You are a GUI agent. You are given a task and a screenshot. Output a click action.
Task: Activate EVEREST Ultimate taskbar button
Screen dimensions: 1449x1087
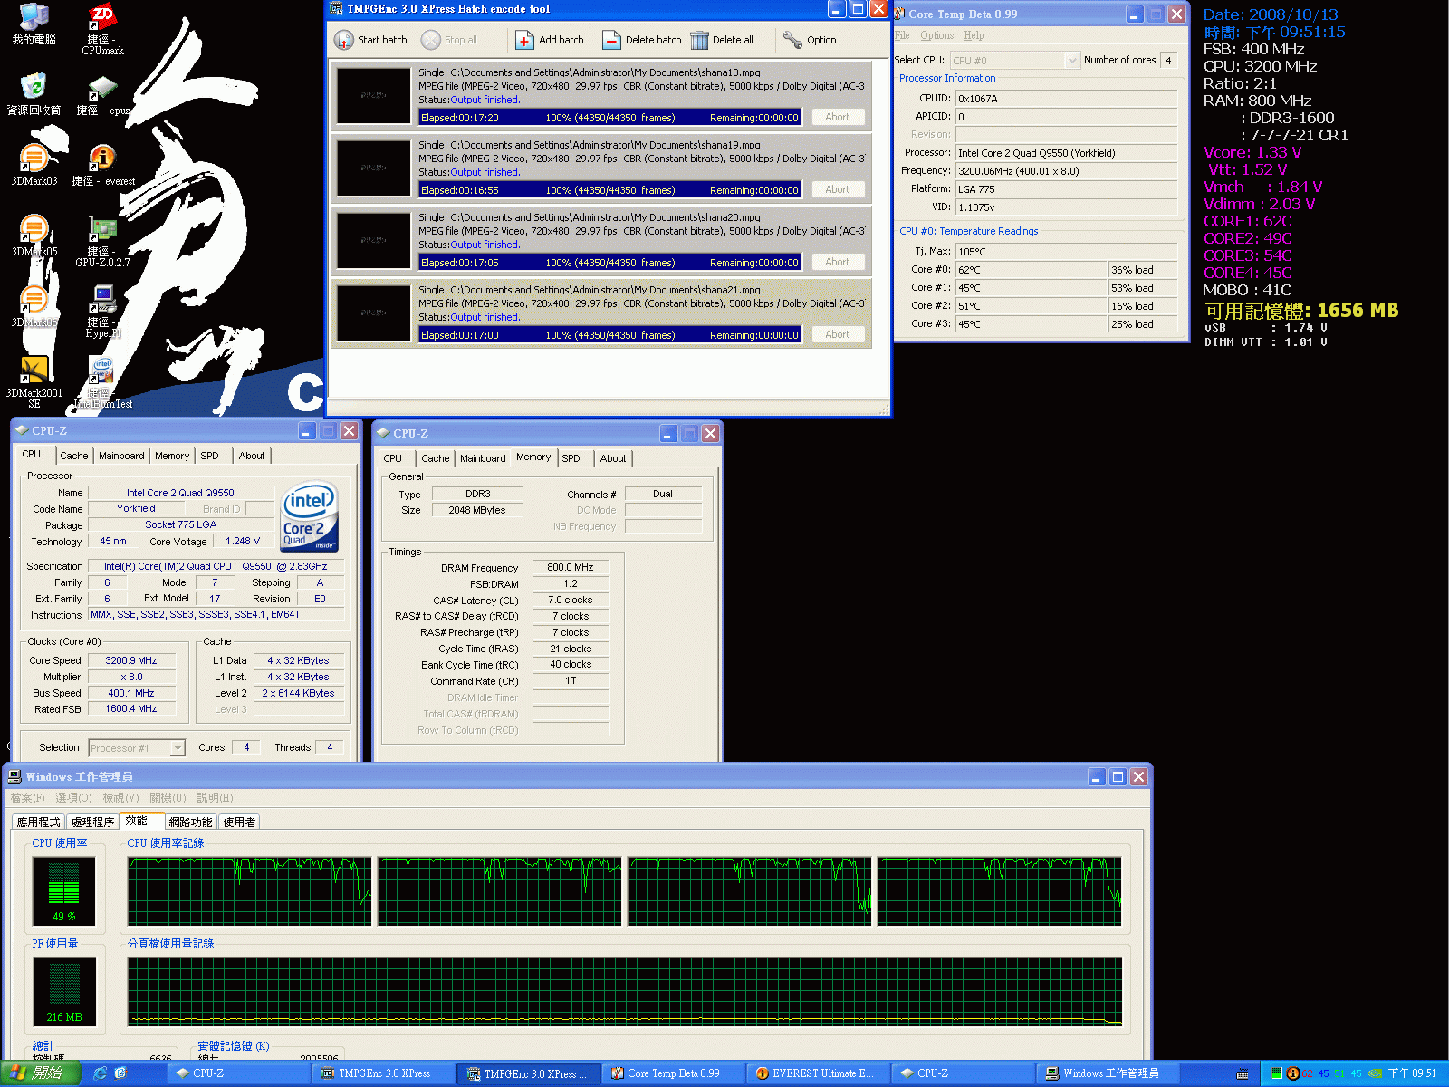coord(817,1073)
